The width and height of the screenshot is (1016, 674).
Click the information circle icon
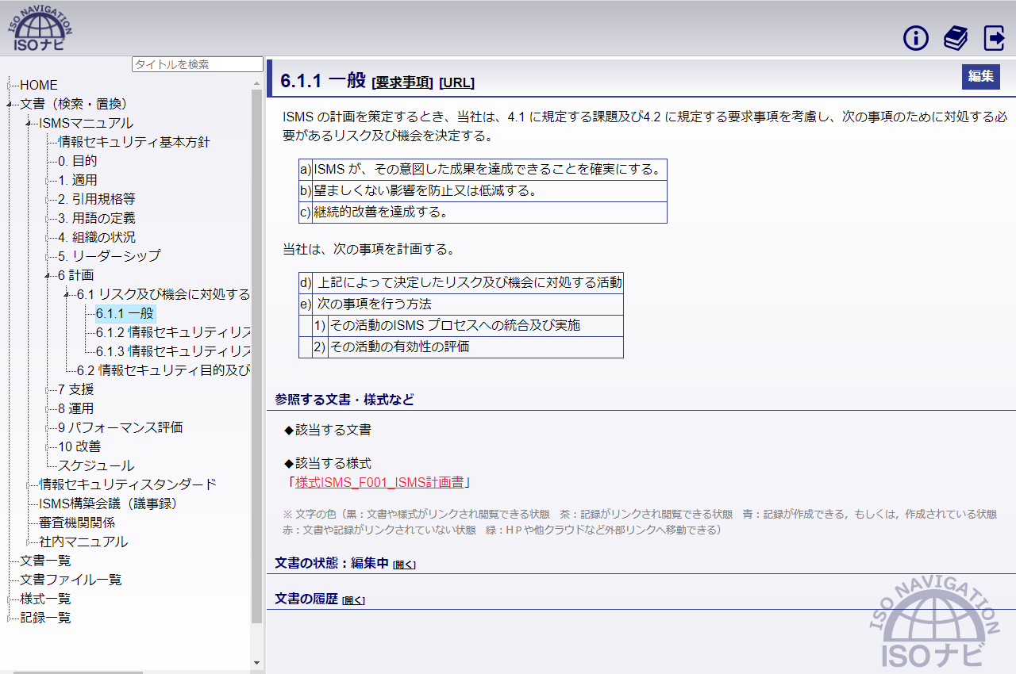(915, 37)
